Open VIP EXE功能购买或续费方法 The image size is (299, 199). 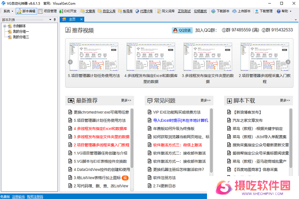pyautogui.click(x=177, y=112)
